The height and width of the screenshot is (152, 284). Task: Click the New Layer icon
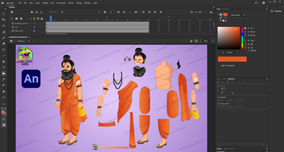(12, 19)
